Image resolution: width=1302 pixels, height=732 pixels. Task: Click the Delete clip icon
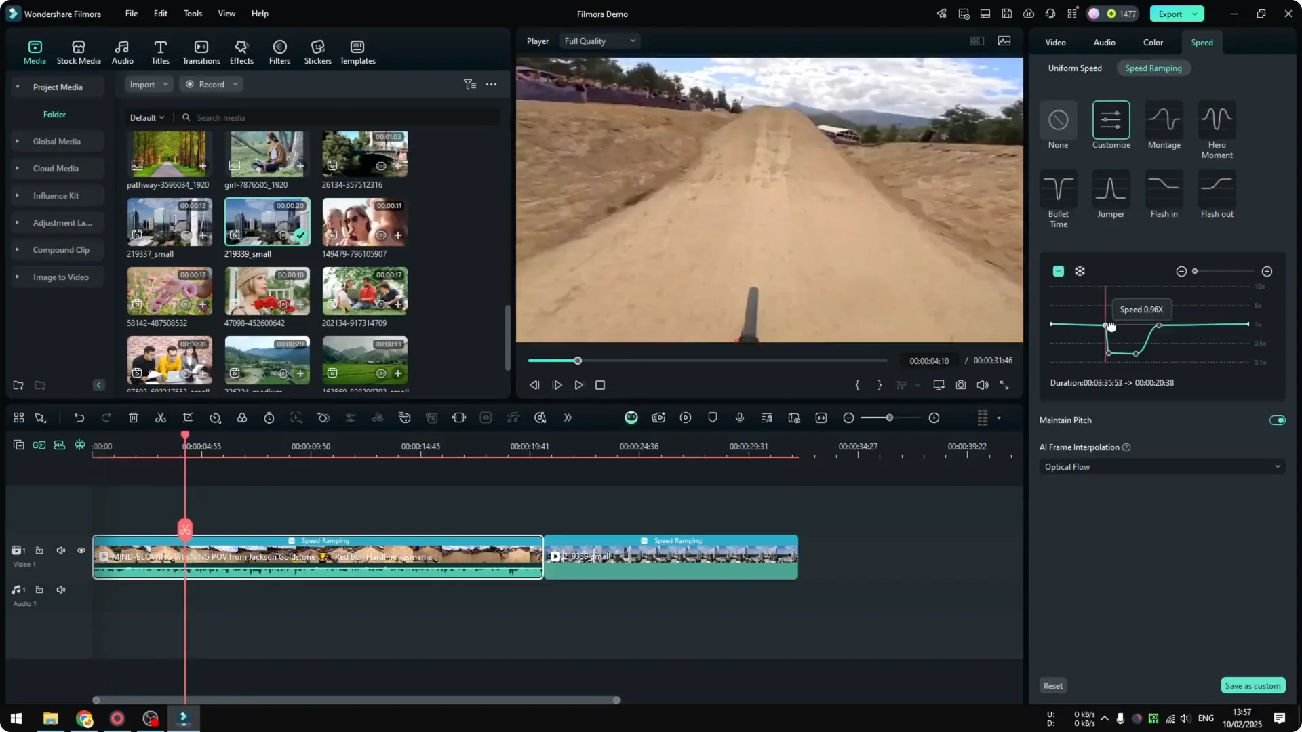tap(133, 418)
